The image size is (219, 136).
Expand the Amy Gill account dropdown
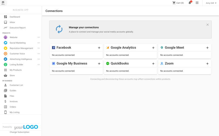coord(211,3)
